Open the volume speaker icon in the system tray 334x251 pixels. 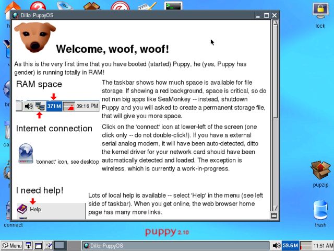277,246
